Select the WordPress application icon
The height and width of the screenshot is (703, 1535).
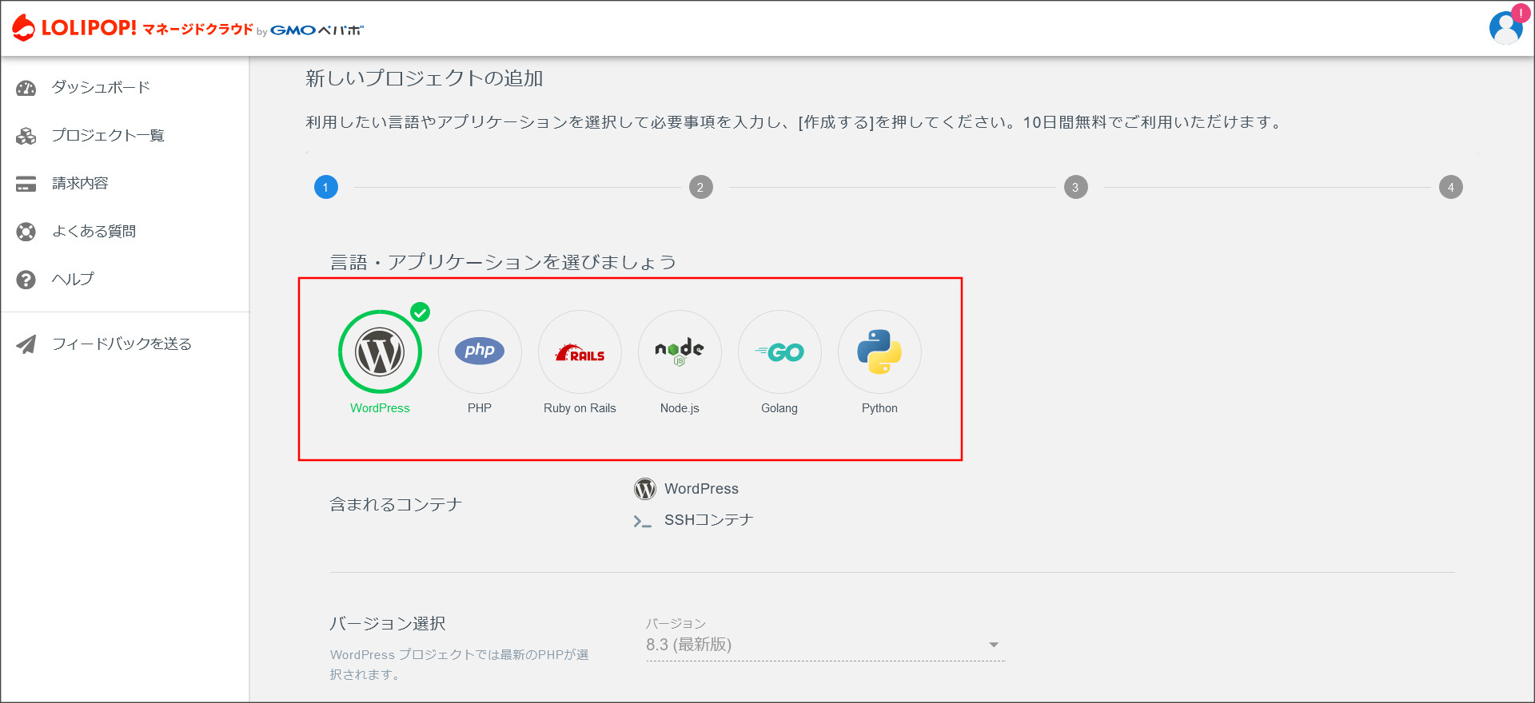click(x=380, y=351)
